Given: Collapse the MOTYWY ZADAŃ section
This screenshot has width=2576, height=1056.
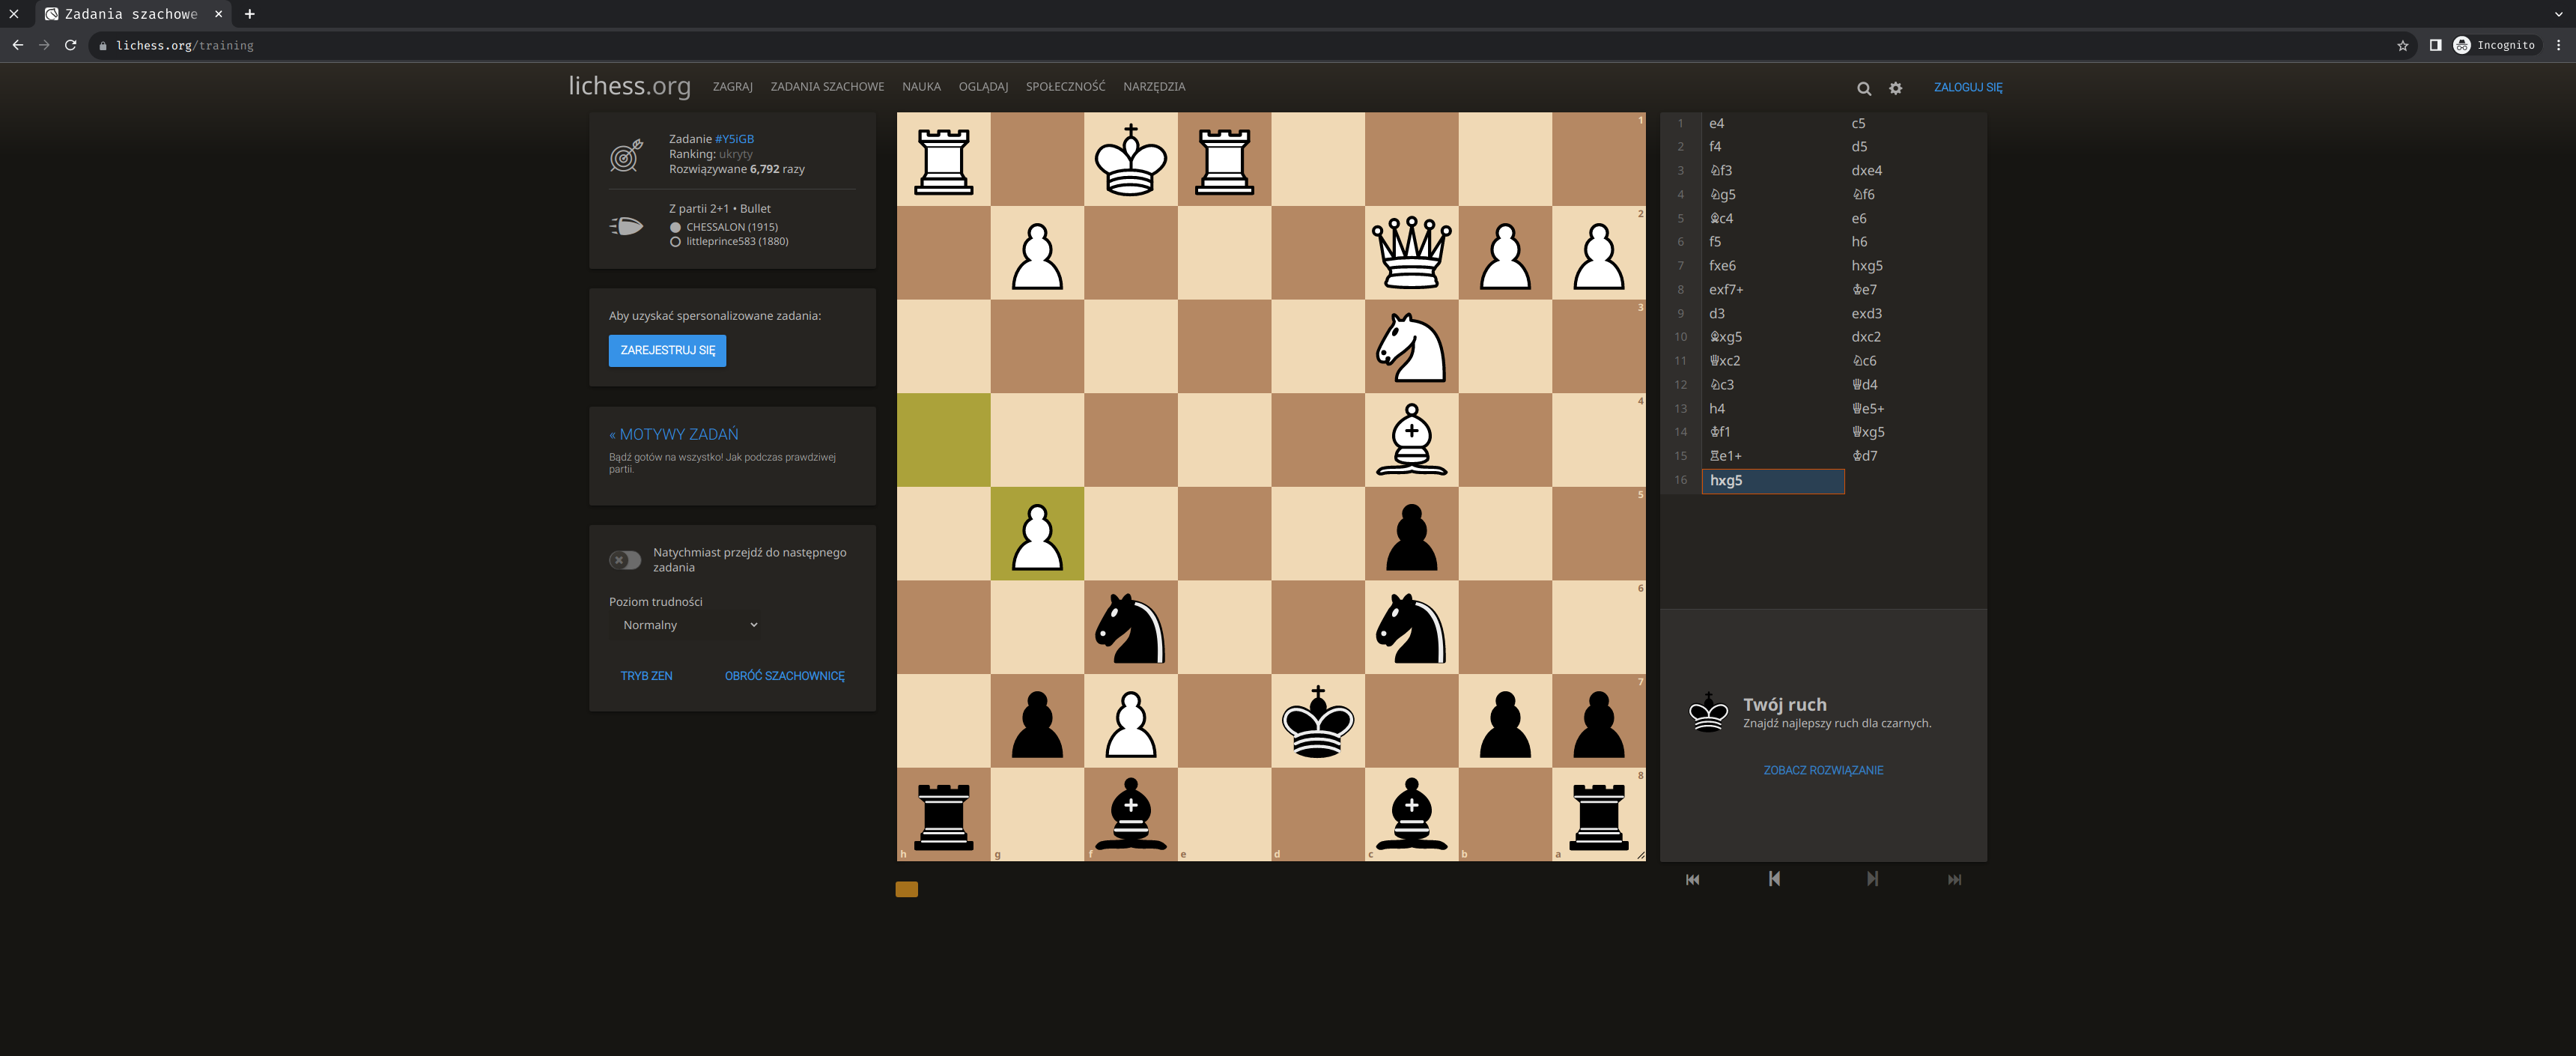Looking at the screenshot, I should (674, 434).
